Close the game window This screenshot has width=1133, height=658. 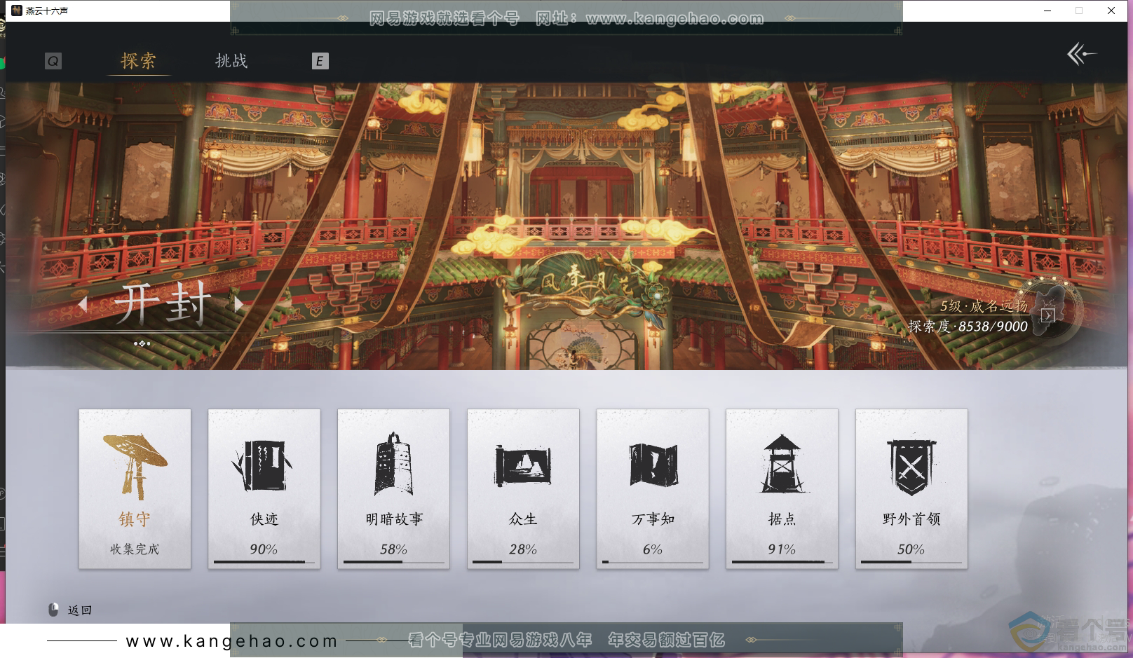point(1111,11)
